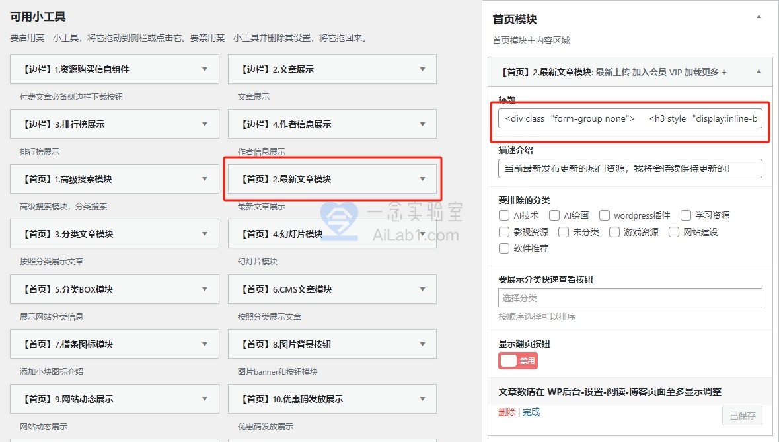The height and width of the screenshot is (442, 779).
Task: Select the 【边栏】4.作者信息展示 widget title
Action: point(284,124)
